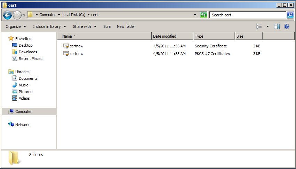Open Recent Places

[30, 59]
